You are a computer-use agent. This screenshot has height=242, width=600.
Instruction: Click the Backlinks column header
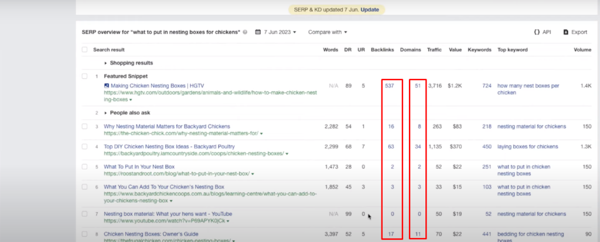[382, 50]
